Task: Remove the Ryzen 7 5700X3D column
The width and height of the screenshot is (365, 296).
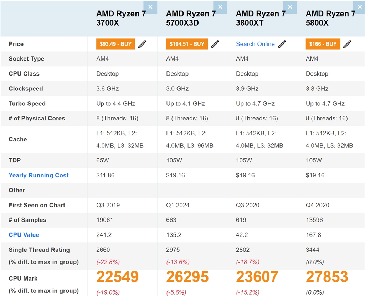Action: (x=220, y=7)
